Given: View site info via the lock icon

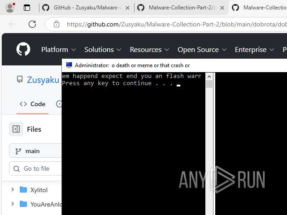Looking at the screenshot, I should coord(57,24).
